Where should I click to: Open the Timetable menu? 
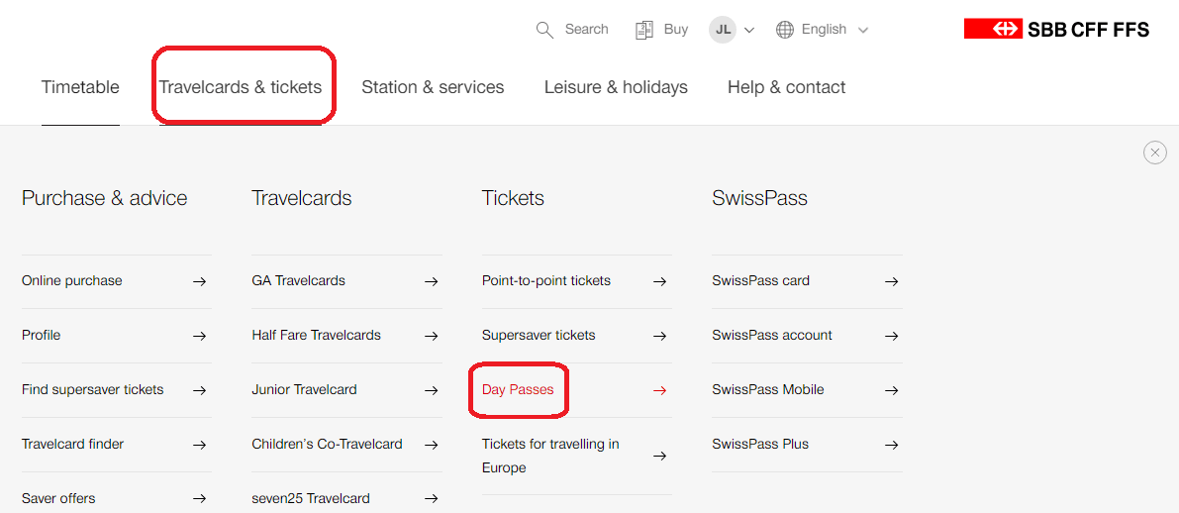point(80,87)
